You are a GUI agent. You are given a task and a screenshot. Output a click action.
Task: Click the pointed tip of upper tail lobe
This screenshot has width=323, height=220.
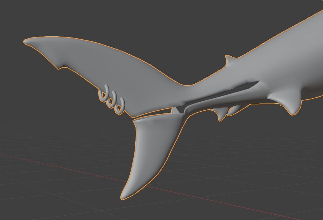coord(26,41)
